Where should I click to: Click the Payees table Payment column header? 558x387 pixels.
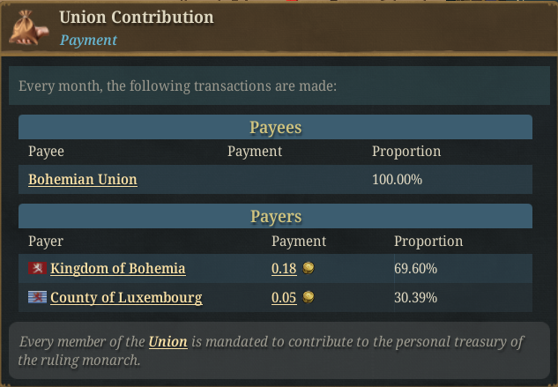255,152
